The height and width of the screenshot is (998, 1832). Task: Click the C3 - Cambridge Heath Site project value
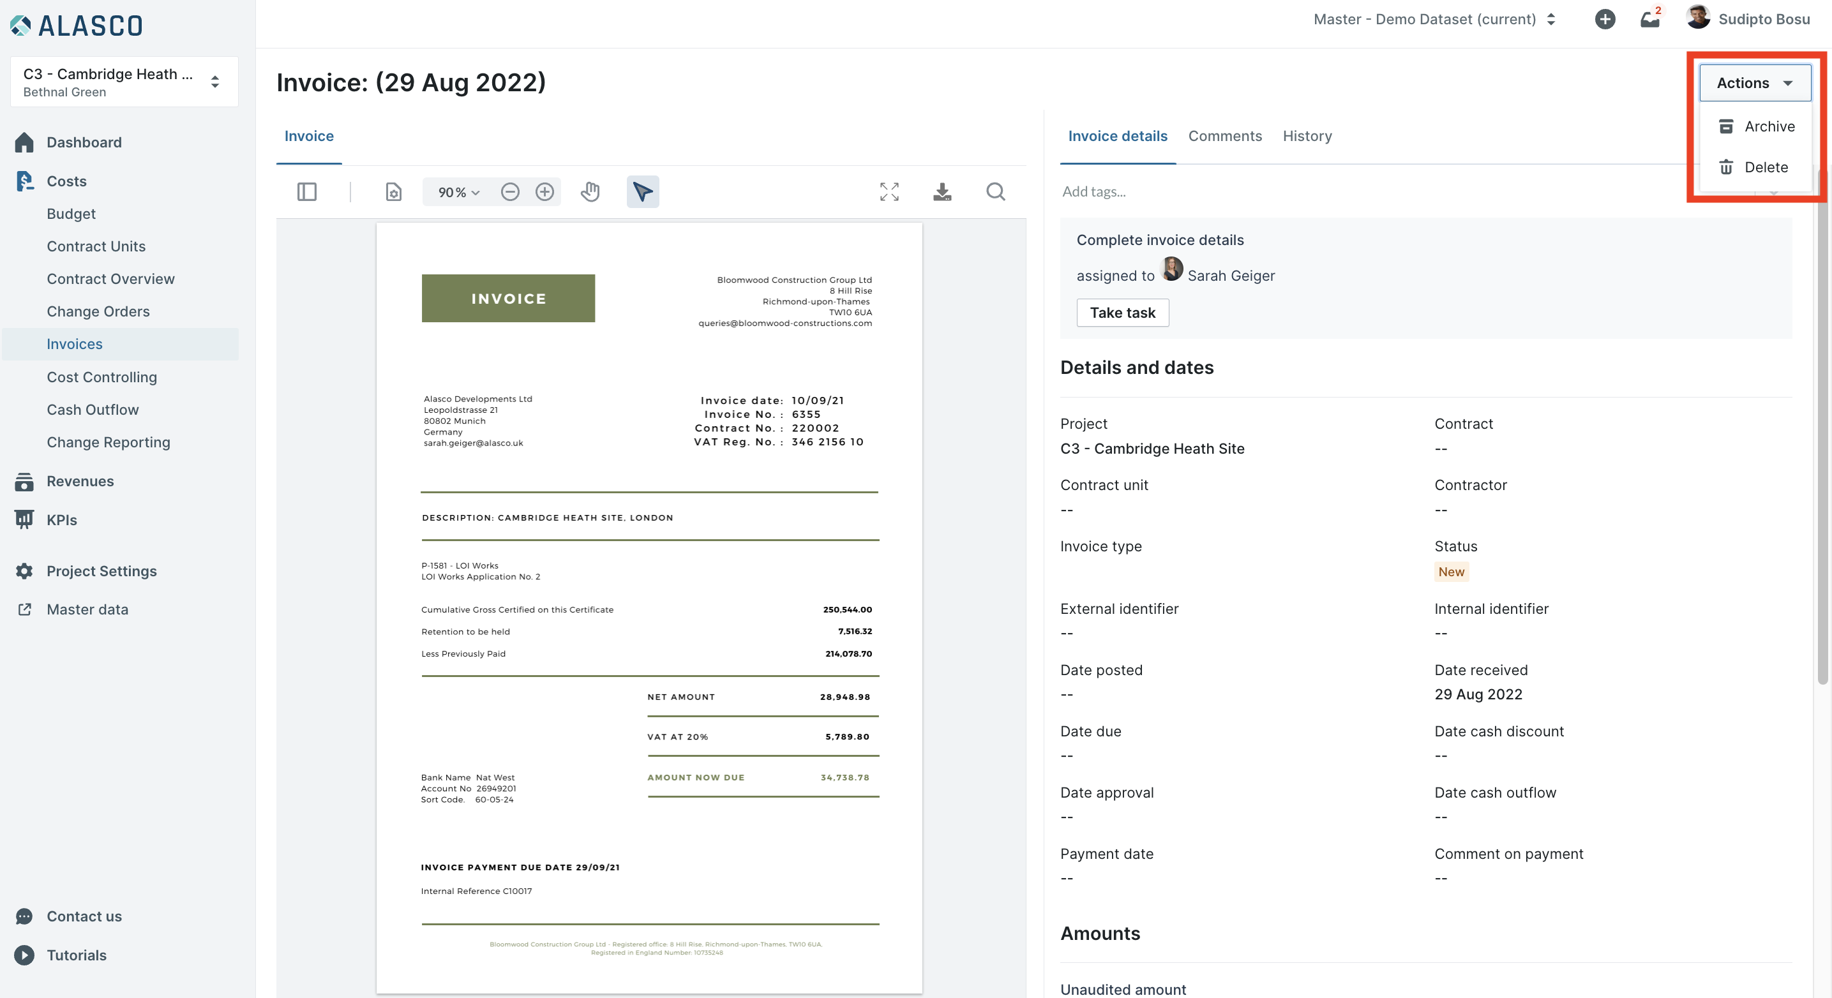1152,449
